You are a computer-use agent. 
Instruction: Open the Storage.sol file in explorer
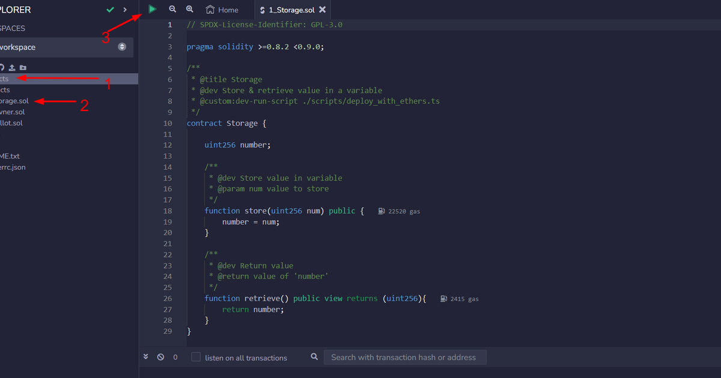pyautogui.click(x=14, y=101)
